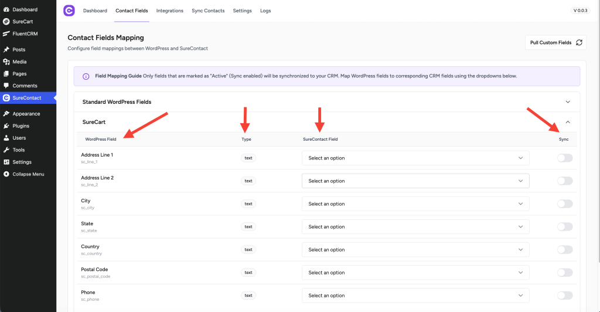This screenshot has height=312, width=600.
Task: Click the Collapse Menu arrow icon
Action: 6,174
